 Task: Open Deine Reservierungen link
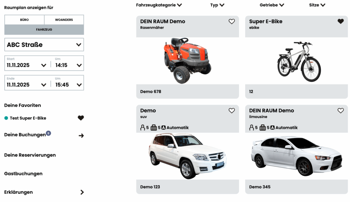(30, 155)
